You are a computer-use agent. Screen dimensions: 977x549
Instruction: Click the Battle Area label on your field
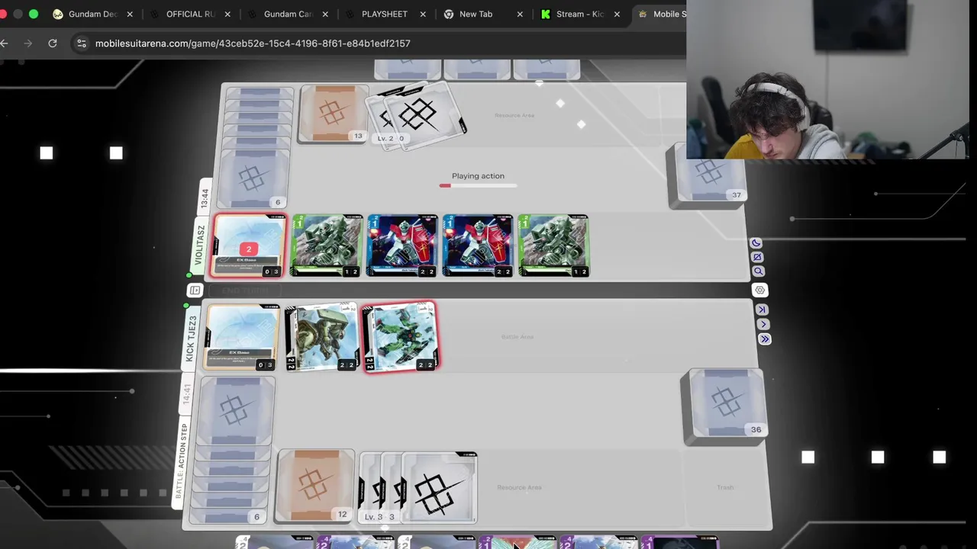518,336
